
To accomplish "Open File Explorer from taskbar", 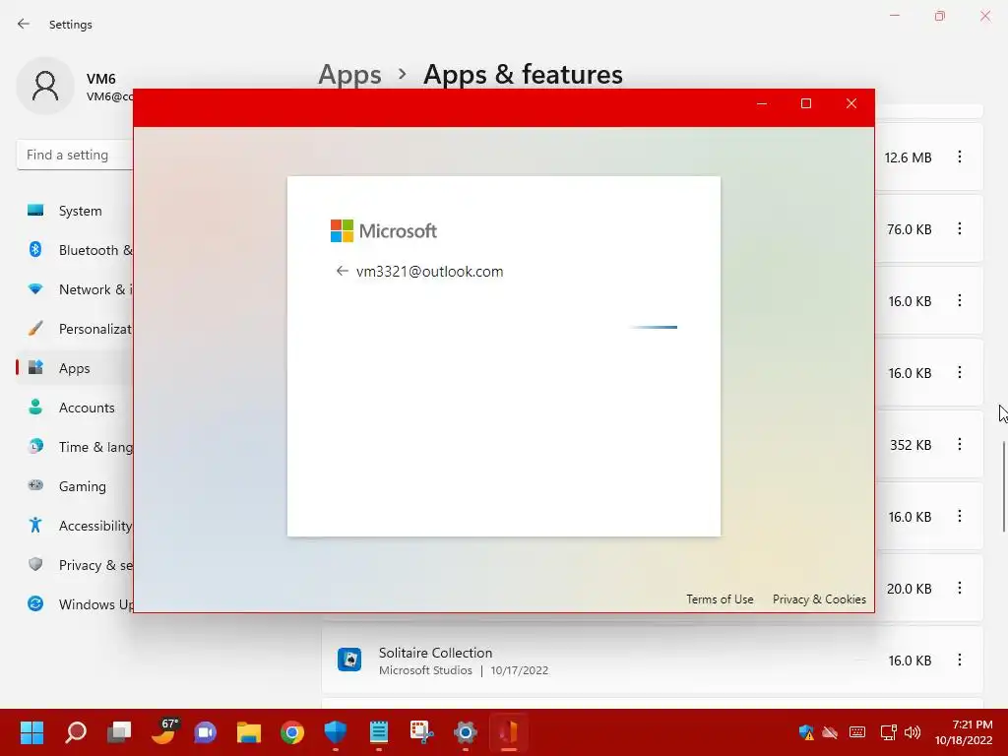I will click(249, 732).
